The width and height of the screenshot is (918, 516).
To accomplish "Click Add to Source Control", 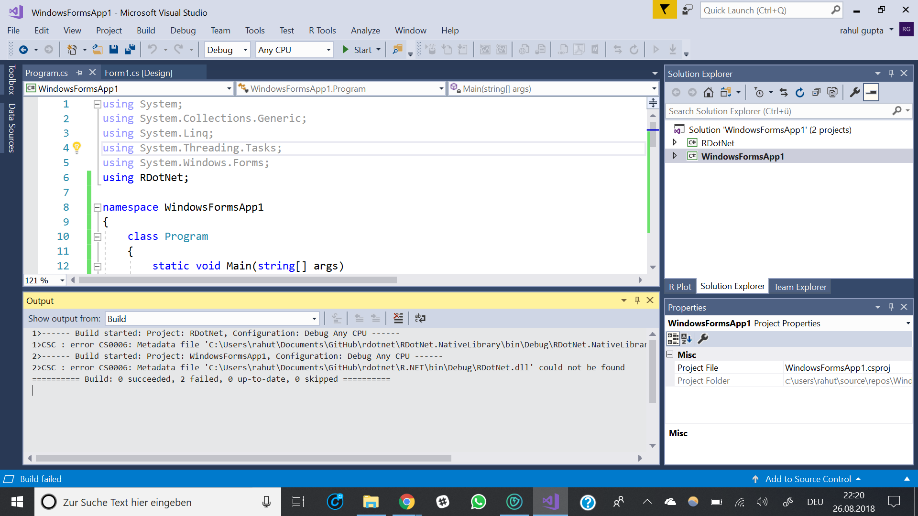I will pyautogui.click(x=808, y=479).
